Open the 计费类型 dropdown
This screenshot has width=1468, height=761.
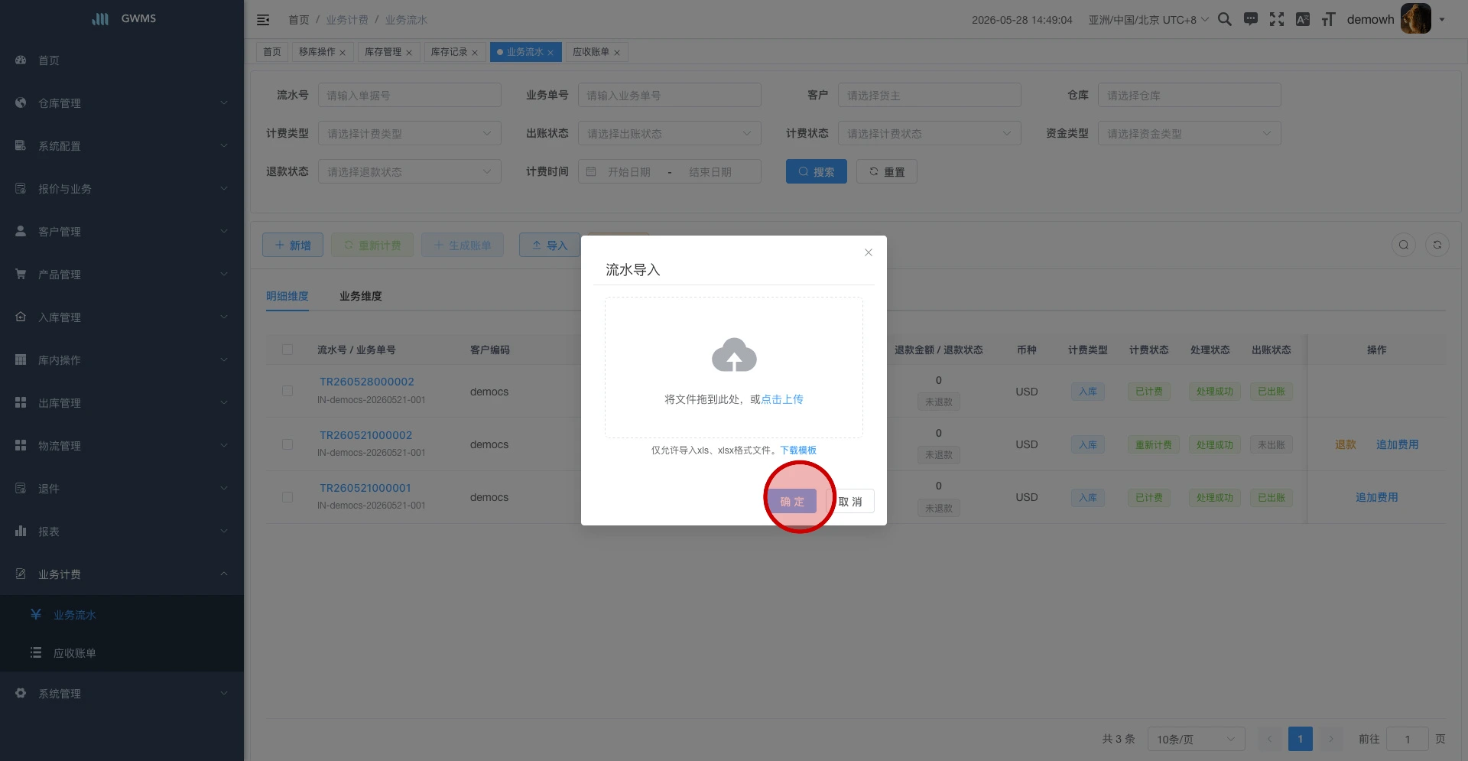410,133
